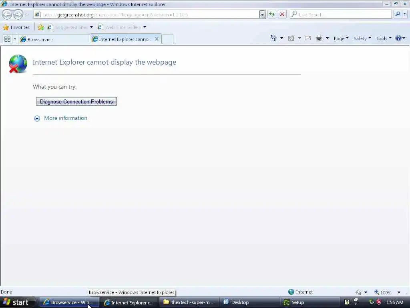Expand Home button options arrow
Image resolution: width=410 pixels, height=308 pixels.
tap(281, 38)
